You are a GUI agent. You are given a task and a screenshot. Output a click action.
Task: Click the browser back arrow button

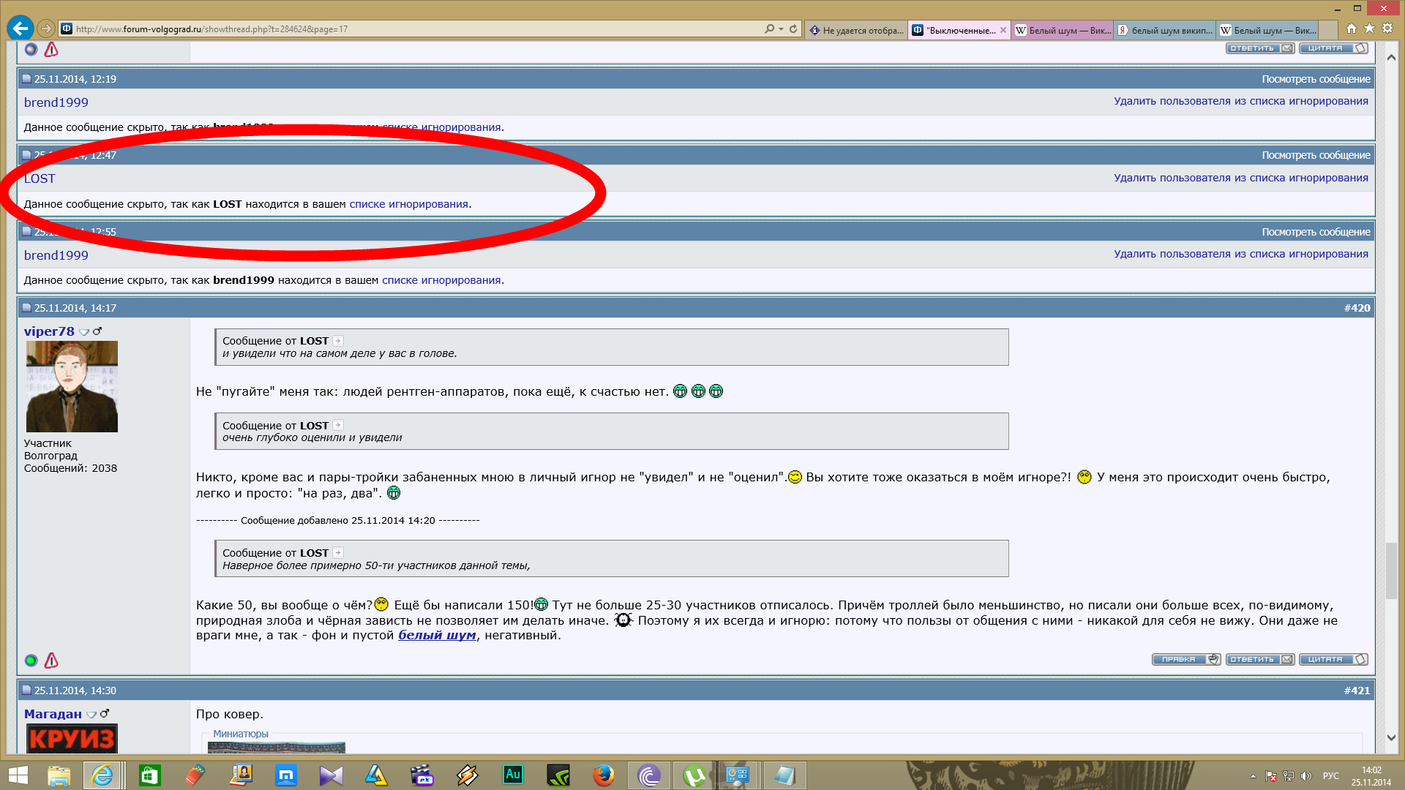coord(20,29)
